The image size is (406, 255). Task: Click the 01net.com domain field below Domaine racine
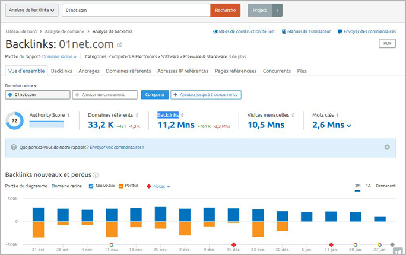click(x=38, y=95)
